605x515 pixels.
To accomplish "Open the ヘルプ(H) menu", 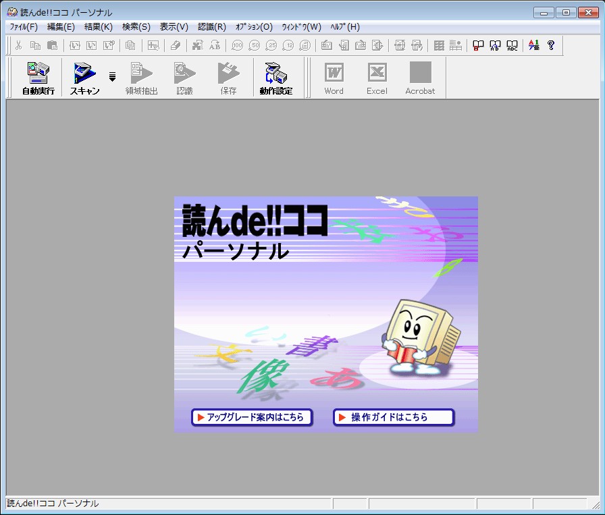I will pos(345,27).
